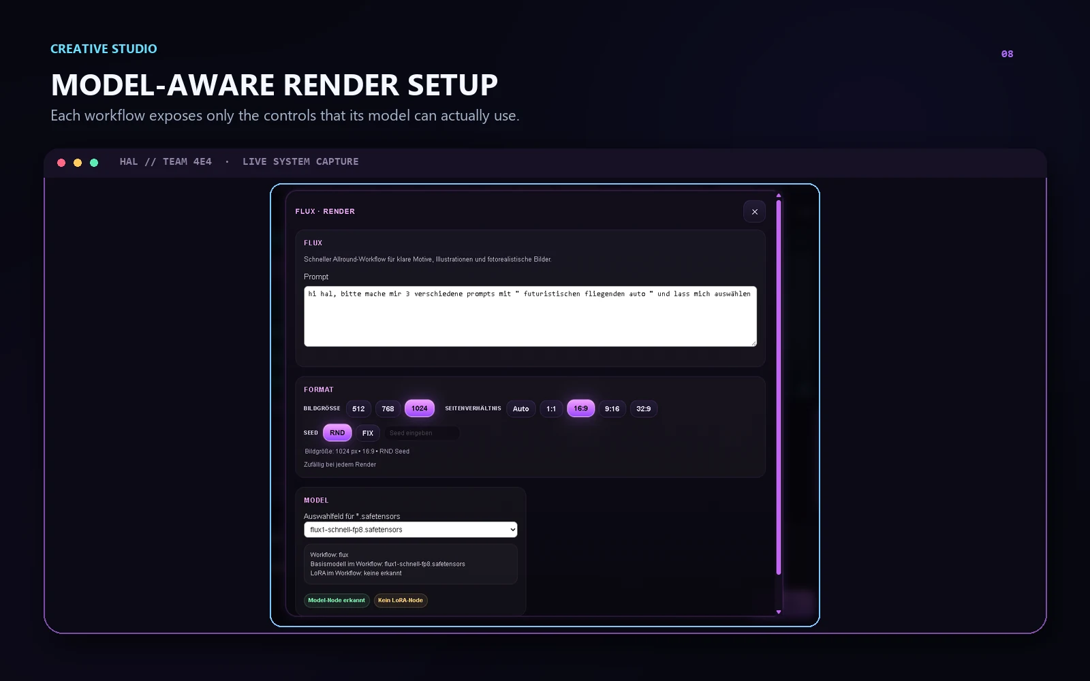The height and width of the screenshot is (681, 1090).
Task: Click the 'Zufällig bei jedem Render' text
Action: pyautogui.click(x=340, y=464)
